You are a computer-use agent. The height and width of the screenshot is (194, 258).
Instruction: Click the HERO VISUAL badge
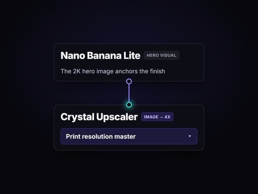point(161,55)
